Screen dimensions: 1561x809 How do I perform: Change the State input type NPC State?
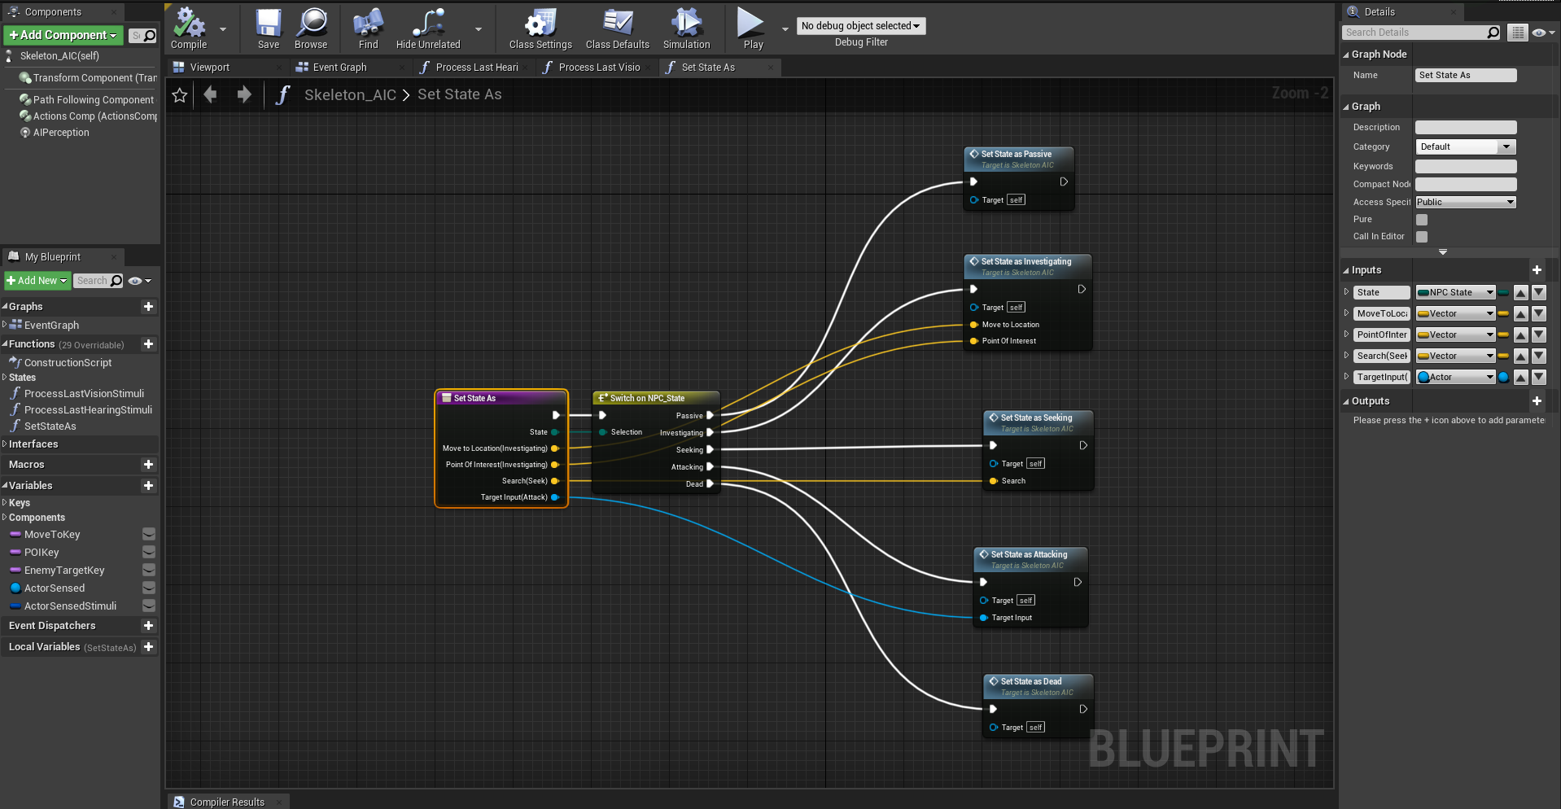[1455, 293]
